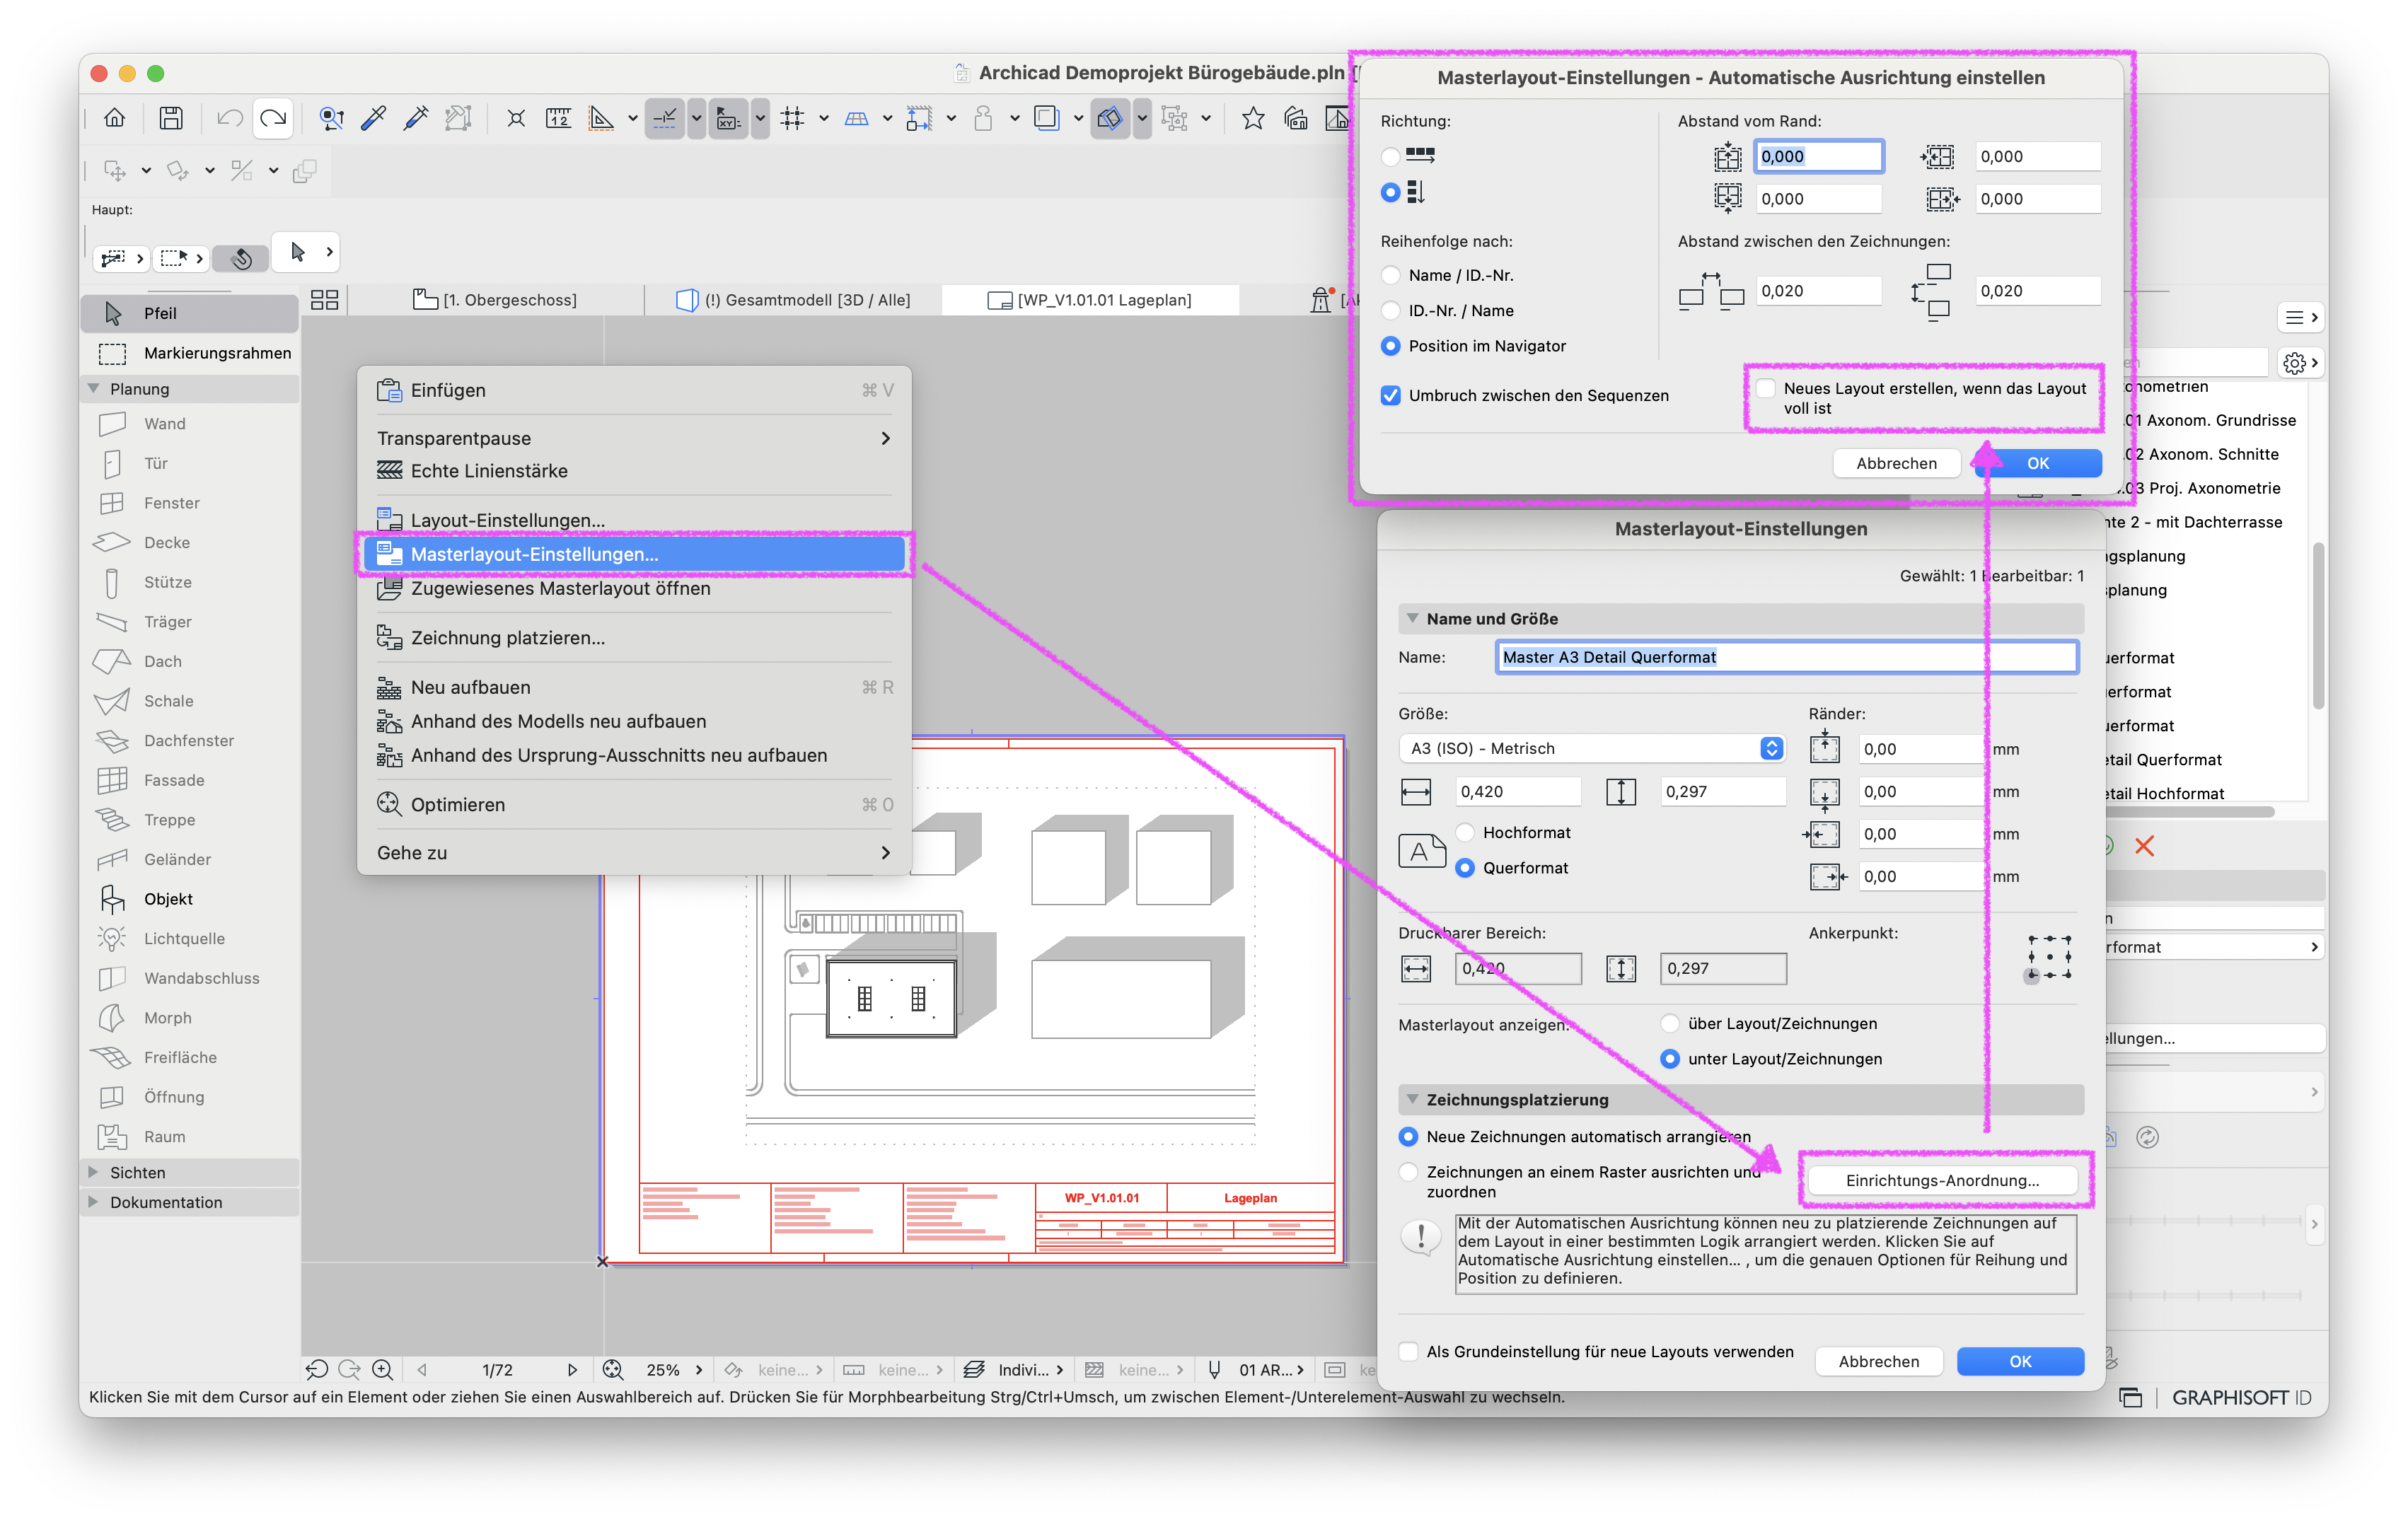The height and width of the screenshot is (1522, 2408).
Task: Click the horizontal drawing spacing field 0,020
Action: point(1818,291)
